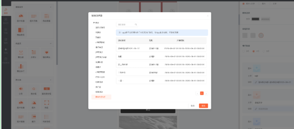Collapse the root node triangle in the link tree
Viewport: 294px width, 129px height.
tap(94, 23)
